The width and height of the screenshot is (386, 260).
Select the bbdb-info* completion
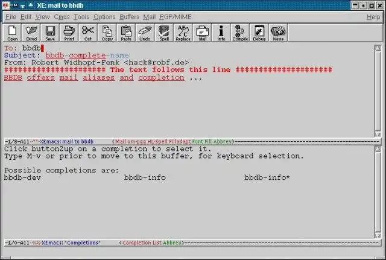[267, 177]
